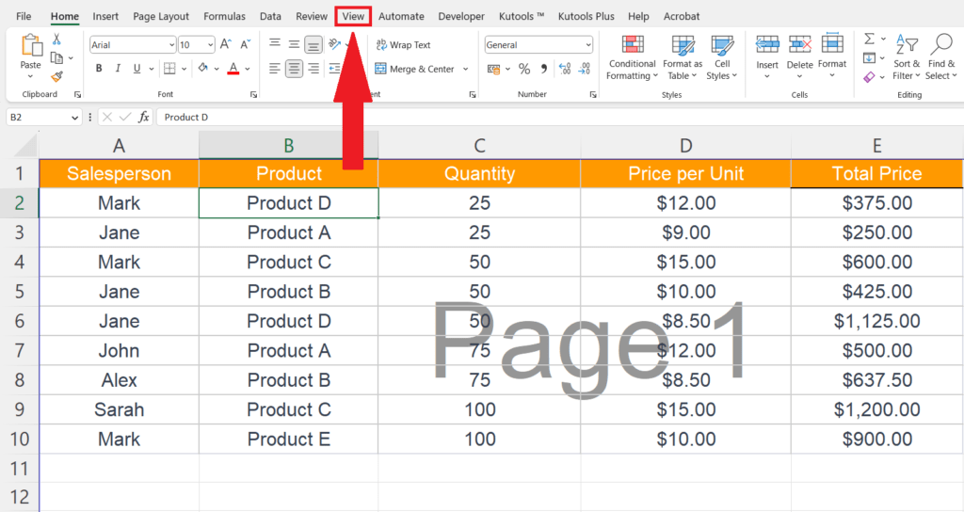The image size is (964, 512).
Task: Open Sort & Filter
Action: 907,57
